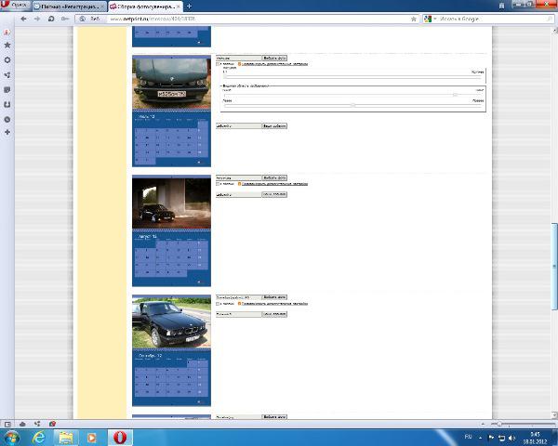Show hidden system tray icons
This screenshot has height=446, width=558.
pyautogui.click(x=481, y=438)
